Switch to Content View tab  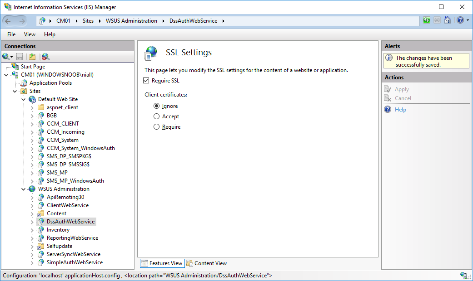pos(207,263)
